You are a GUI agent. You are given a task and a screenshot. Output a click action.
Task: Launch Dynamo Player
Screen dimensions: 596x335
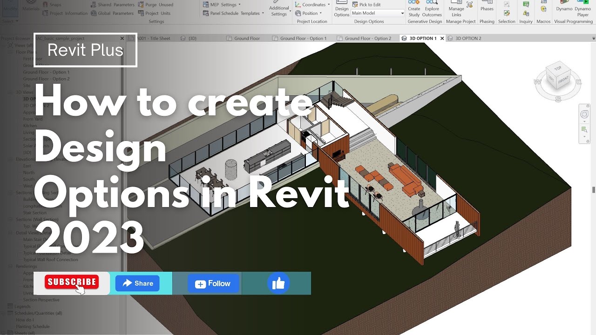[x=583, y=9]
